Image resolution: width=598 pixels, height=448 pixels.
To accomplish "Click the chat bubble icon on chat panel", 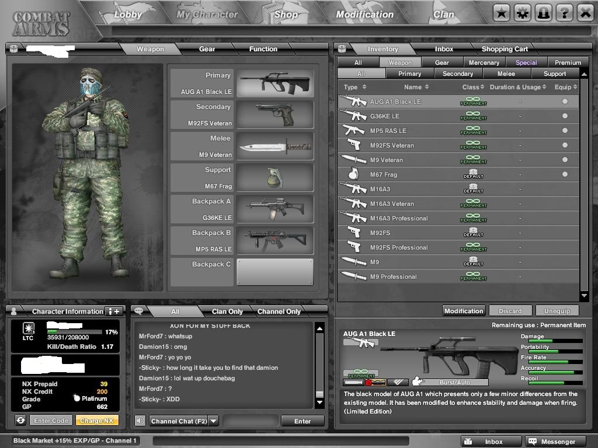I will click(x=138, y=311).
